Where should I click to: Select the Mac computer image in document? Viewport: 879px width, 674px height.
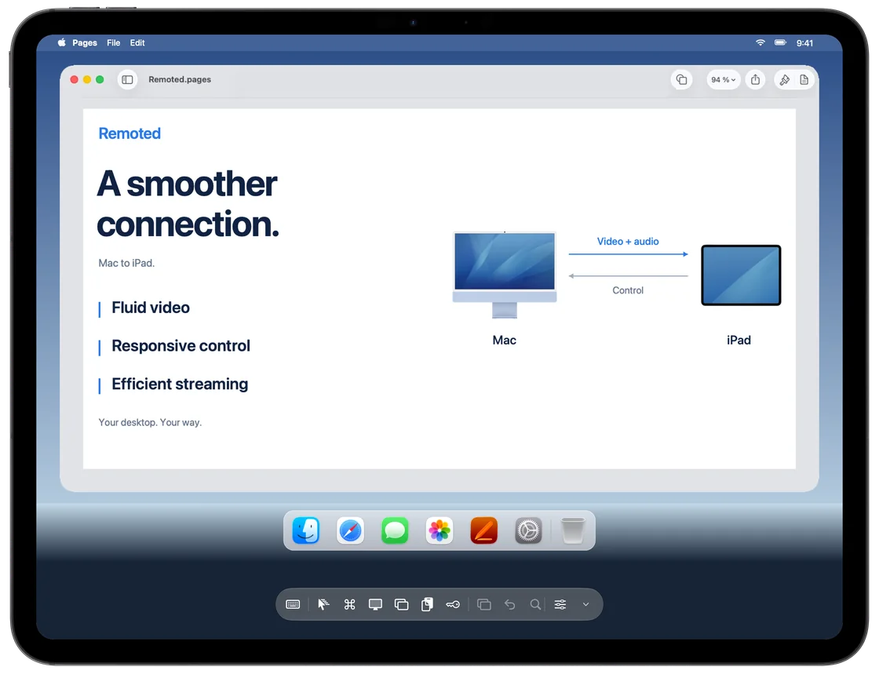(505, 275)
